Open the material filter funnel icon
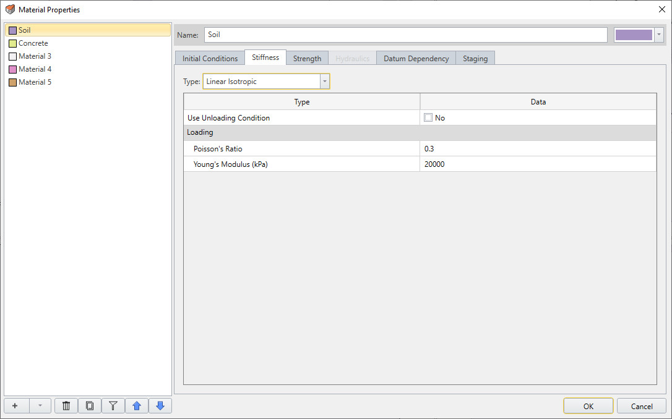This screenshot has height=419, width=672. click(x=113, y=406)
